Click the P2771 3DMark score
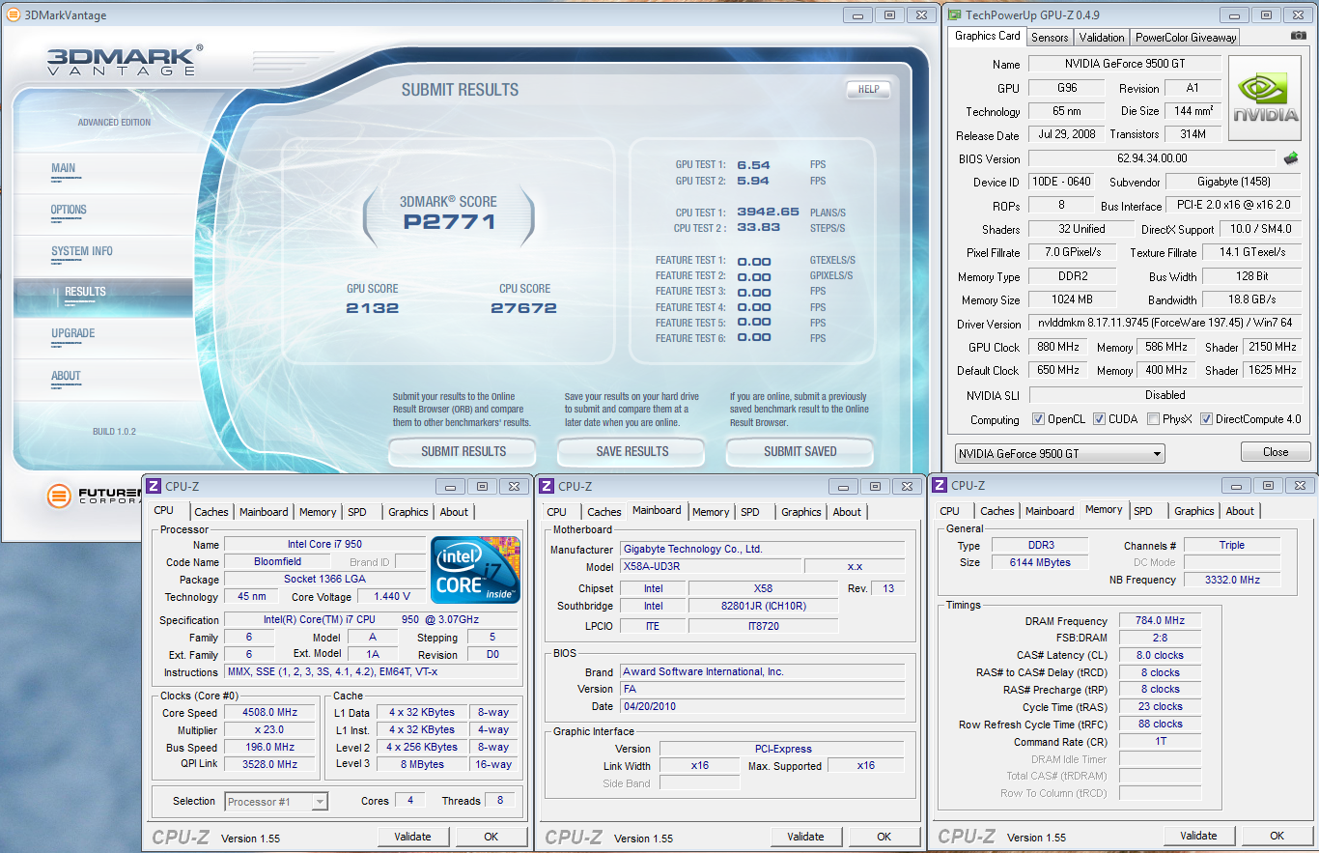This screenshot has width=1319, height=853. (x=449, y=222)
